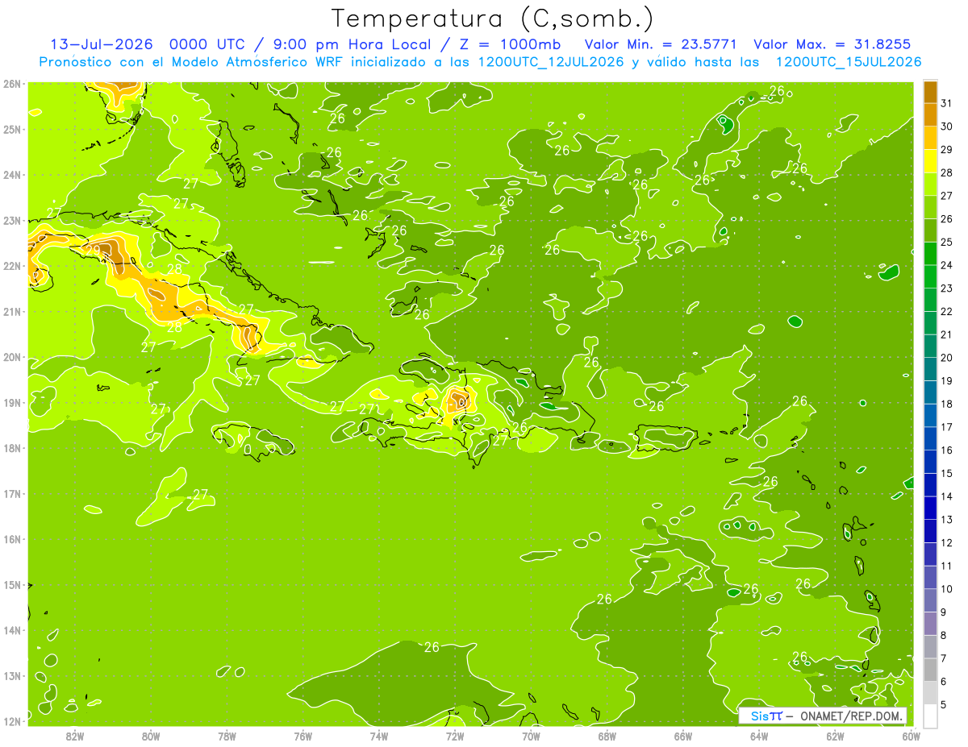Click the 72W longitude axis label

pyautogui.click(x=455, y=736)
